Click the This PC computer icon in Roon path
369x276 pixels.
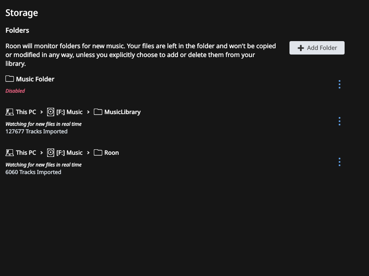10,153
